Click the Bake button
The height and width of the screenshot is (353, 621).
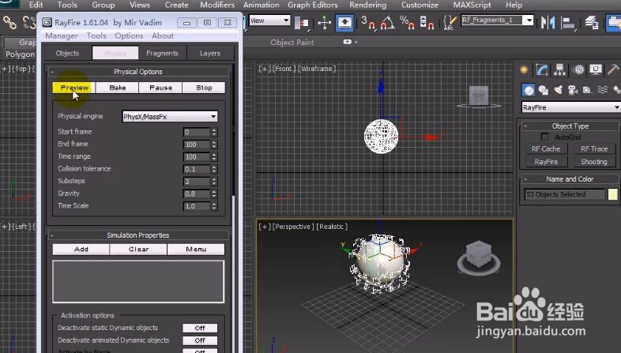pyautogui.click(x=117, y=88)
